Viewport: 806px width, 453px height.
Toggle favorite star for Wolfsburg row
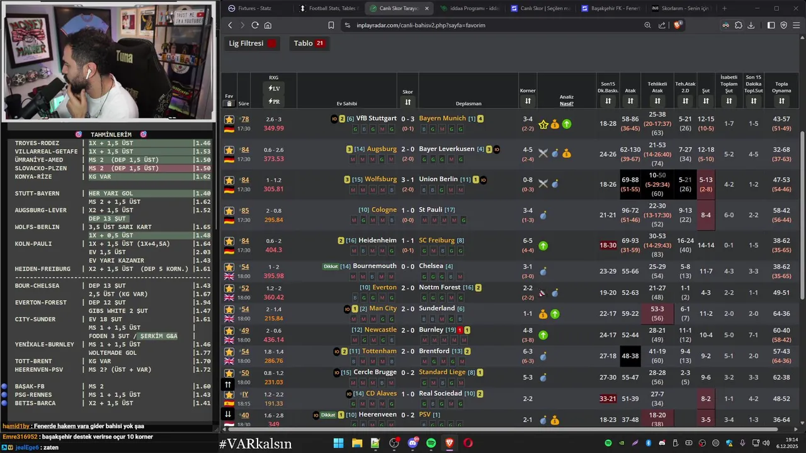click(x=229, y=180)
